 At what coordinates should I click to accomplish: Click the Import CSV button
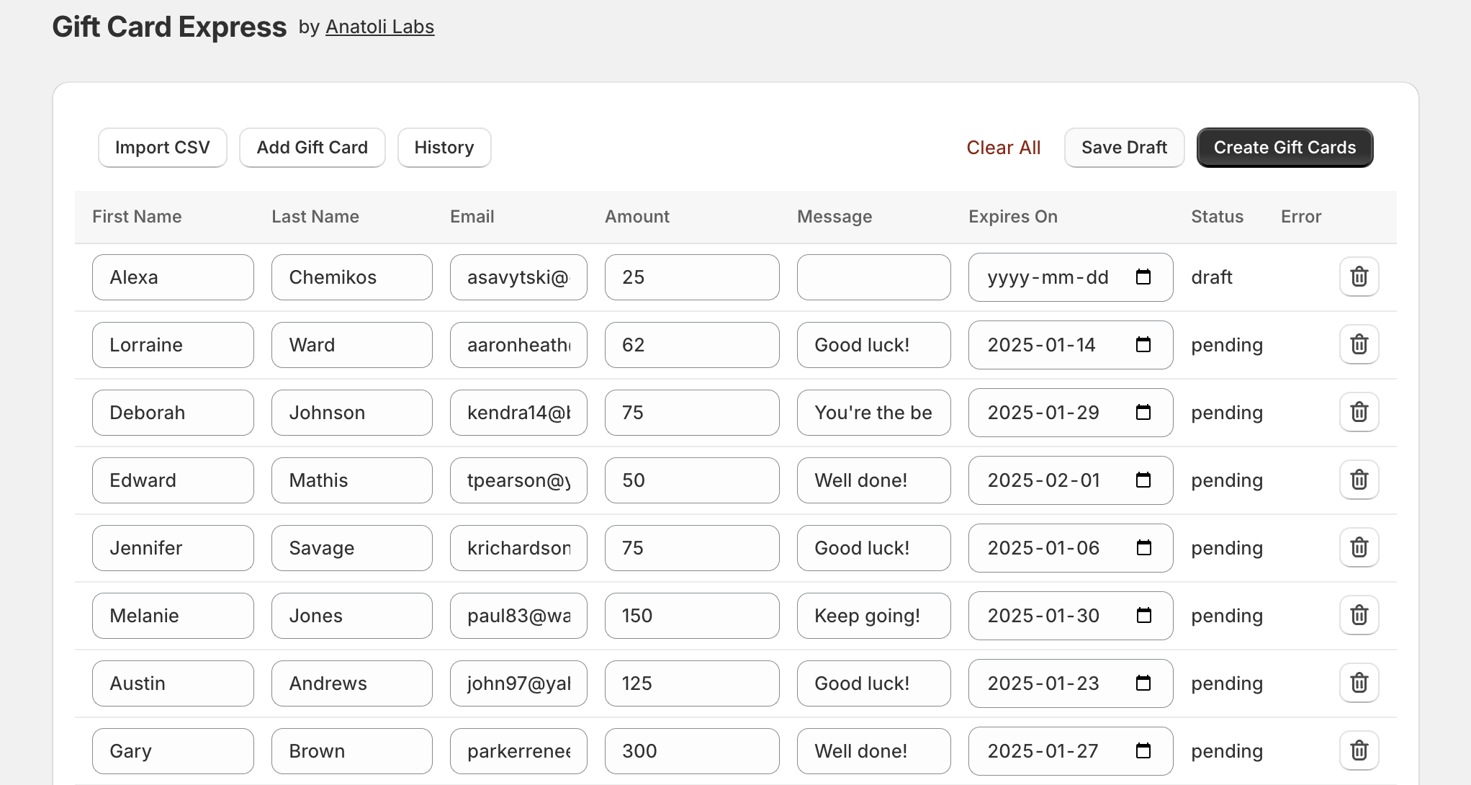tap(162, 147)
